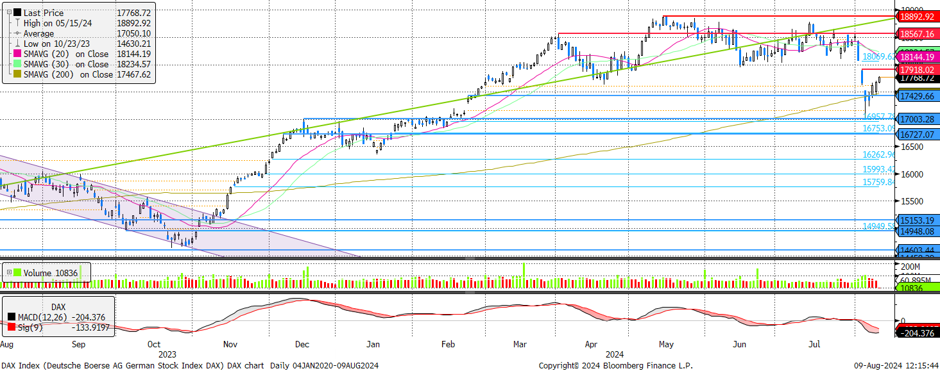Click the magenta SMAVG (20) color swatch
The width and height of the screenshot is (940, 371).
point(17,54)
